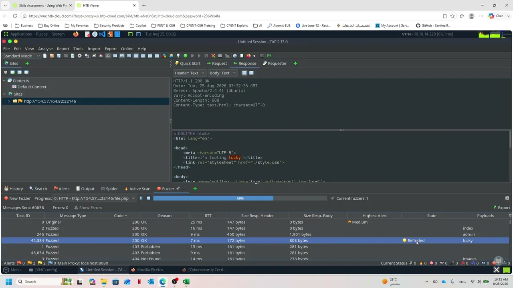
Task: Open the Report menu
Action: 63,49
